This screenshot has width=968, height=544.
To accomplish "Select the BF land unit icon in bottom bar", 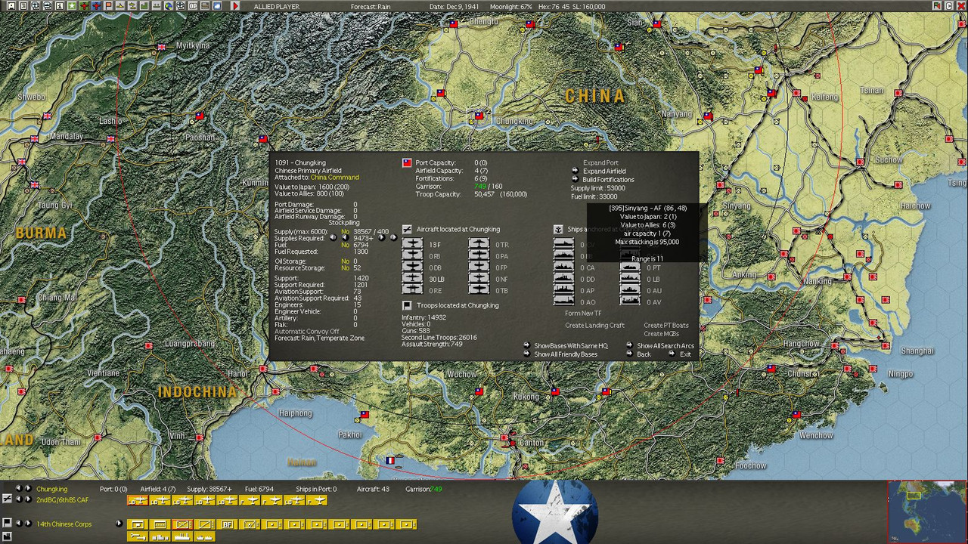I will pyautogui.click(x=227, y=524).
